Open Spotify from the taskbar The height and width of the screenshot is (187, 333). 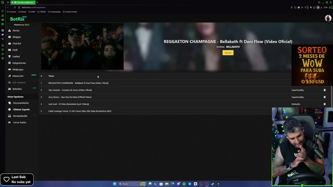point(184,184)
